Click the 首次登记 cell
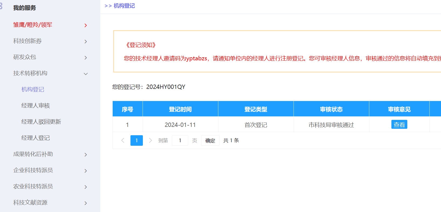 pyautogui.click(x=256, y=125)
